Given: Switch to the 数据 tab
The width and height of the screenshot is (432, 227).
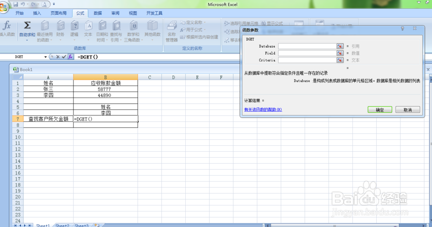Looking at the screenshot, I should pos(98,13).
